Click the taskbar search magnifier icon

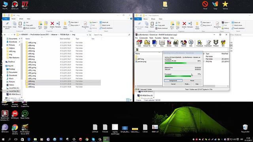tap(9, 139)
